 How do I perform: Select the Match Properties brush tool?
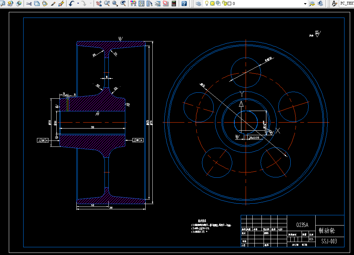click(53, 4)
